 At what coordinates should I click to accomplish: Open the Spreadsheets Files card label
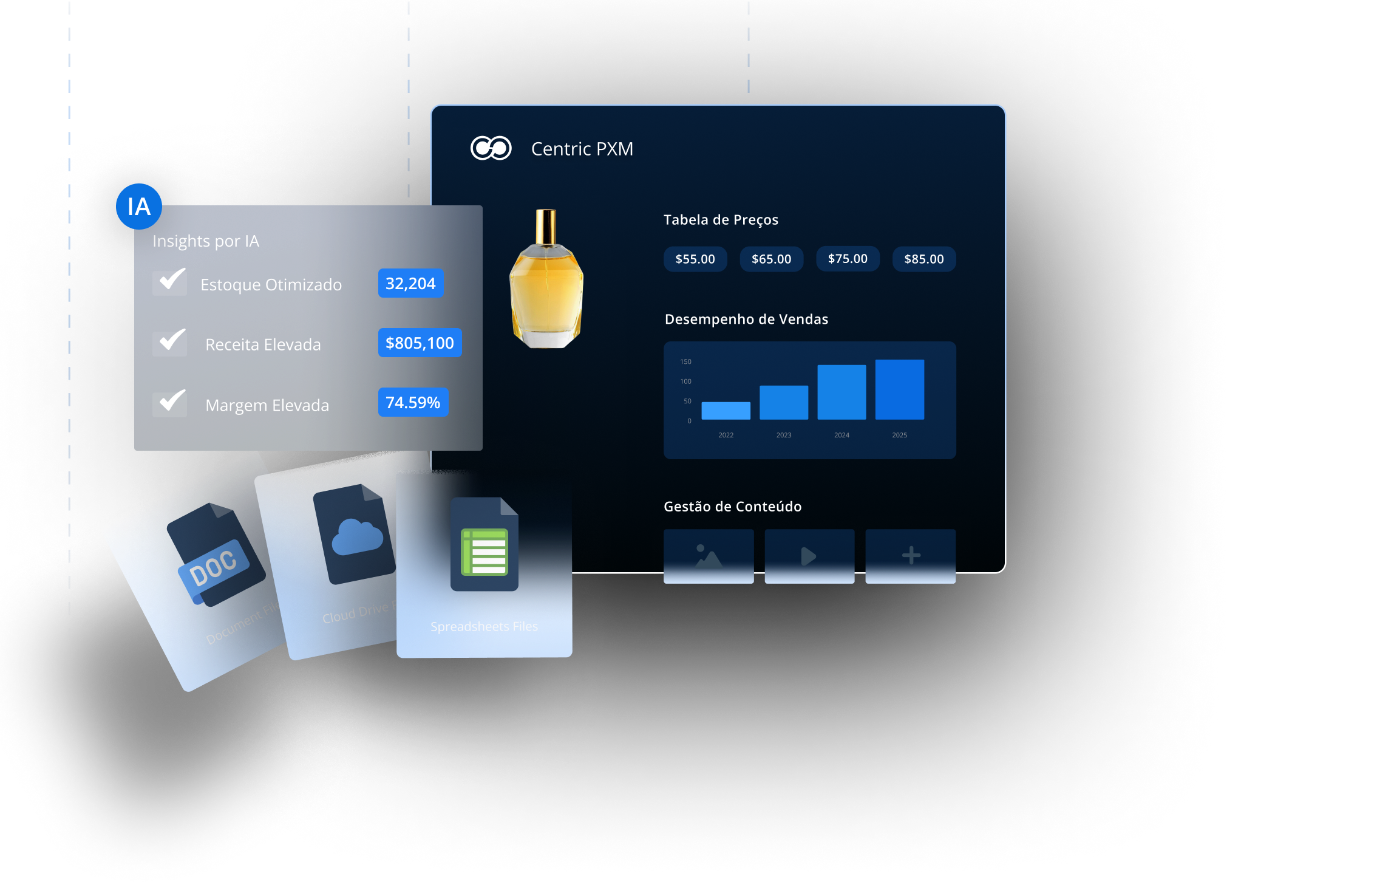[484, 627]
